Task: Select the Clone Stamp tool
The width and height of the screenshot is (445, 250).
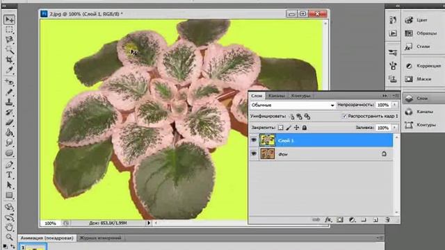Action: click(x=9, y=102)
